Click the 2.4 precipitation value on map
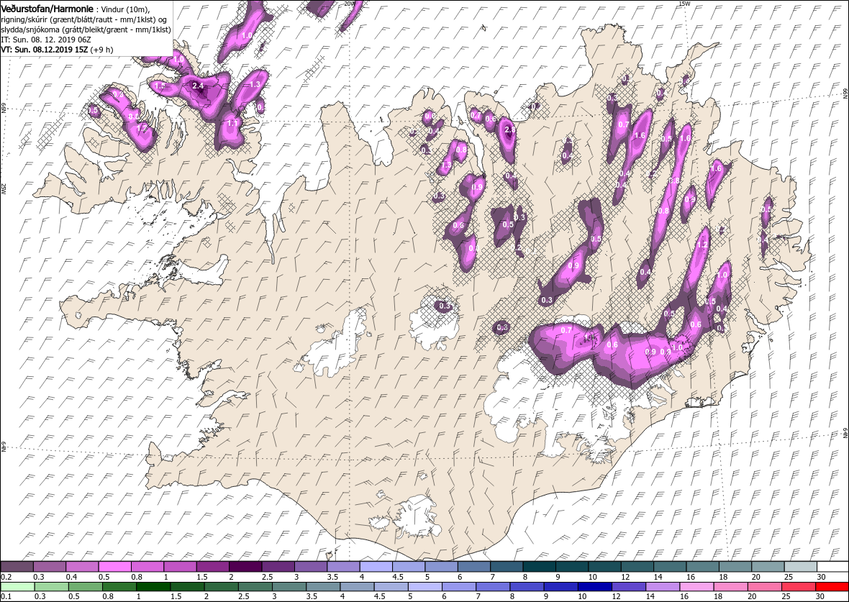 point(198,86)
